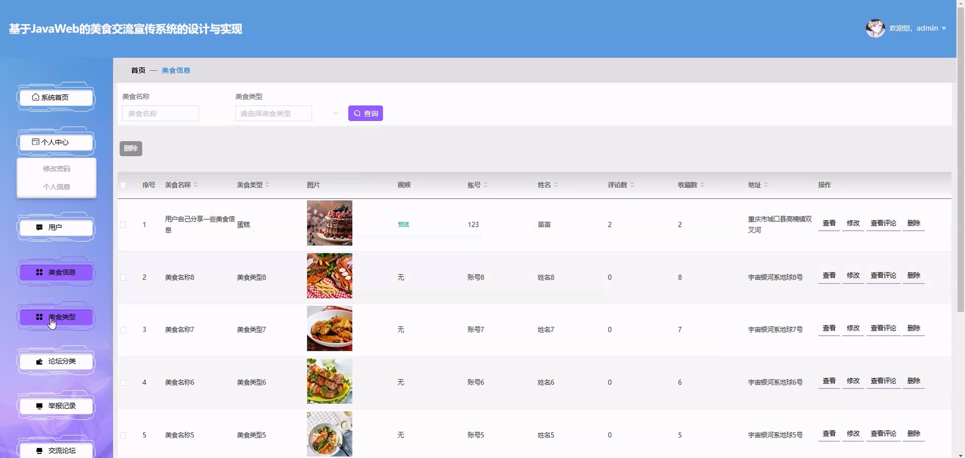965x458 pixels.
Task: Click the monitor icon beside 举报记录
Action: point(39,406)
